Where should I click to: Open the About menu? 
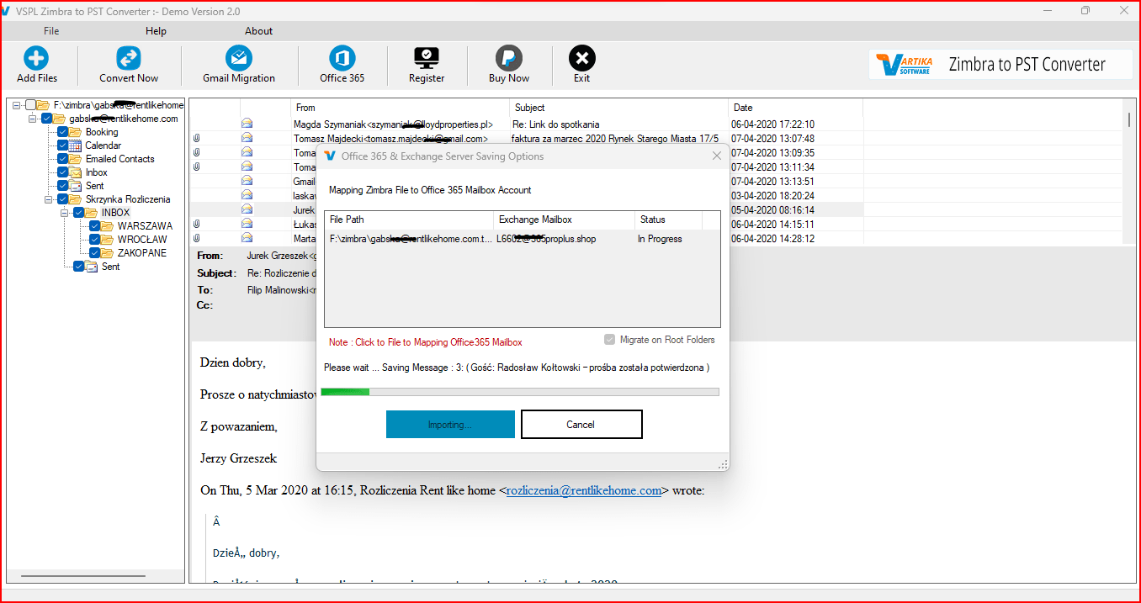(258, 31)
